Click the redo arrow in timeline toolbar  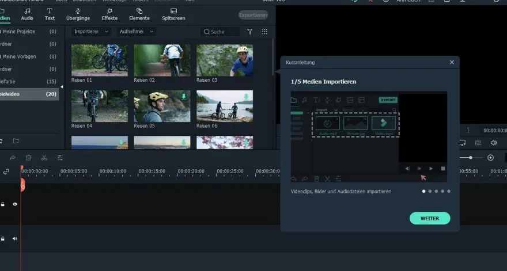pos(13,158)
